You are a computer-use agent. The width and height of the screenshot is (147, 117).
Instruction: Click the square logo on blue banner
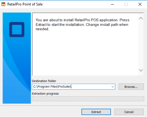coord(17,29)
